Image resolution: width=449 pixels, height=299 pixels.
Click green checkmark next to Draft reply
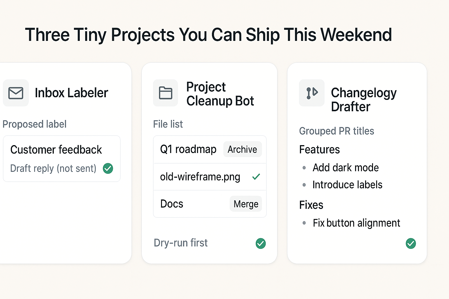pyautogui.click(x=108, y=168)
